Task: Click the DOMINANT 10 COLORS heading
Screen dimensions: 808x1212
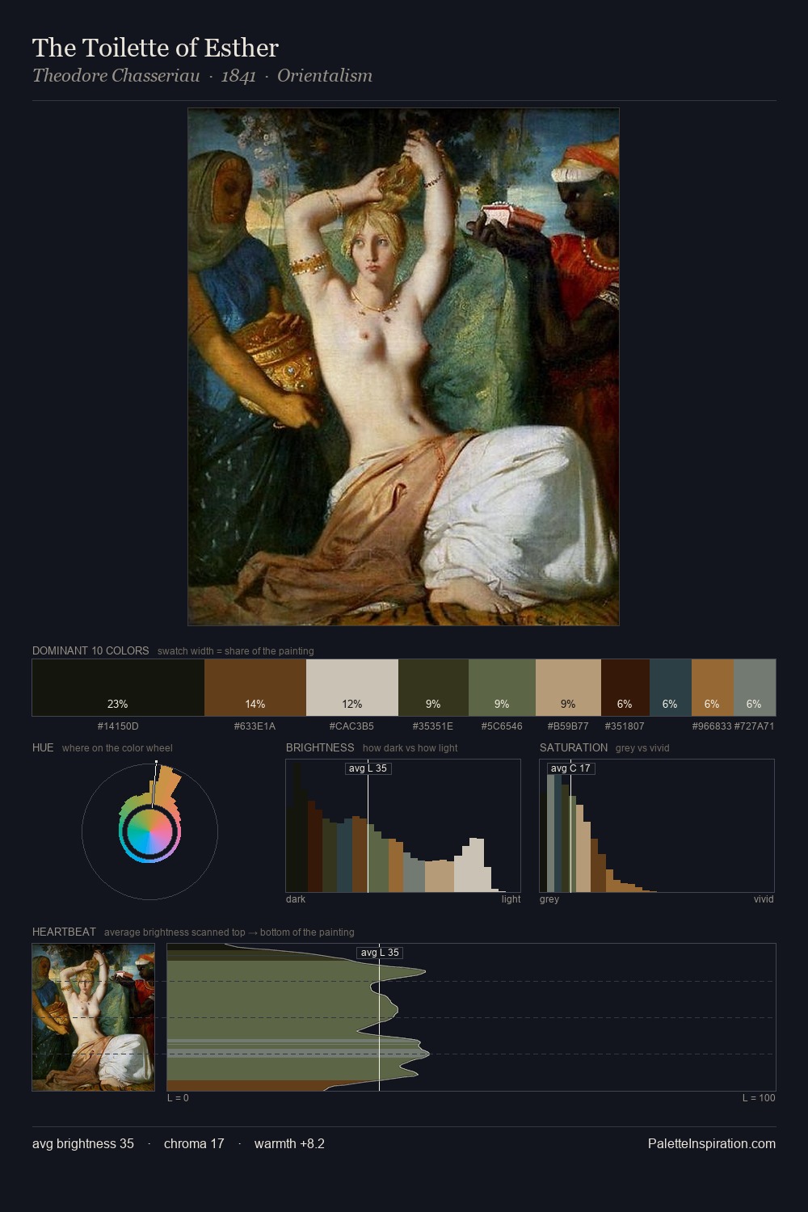Action: (x=90, y=650)
